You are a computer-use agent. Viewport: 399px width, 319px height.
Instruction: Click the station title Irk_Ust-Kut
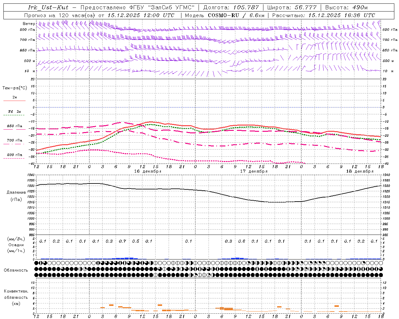(48, 7)
